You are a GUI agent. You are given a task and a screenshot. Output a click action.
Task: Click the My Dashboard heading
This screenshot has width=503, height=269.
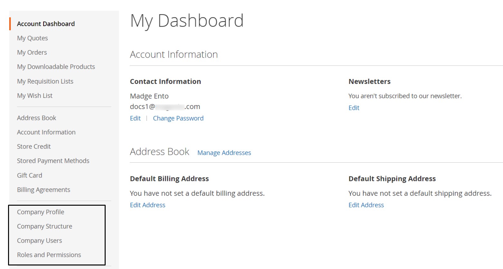(x=187, y=21)
